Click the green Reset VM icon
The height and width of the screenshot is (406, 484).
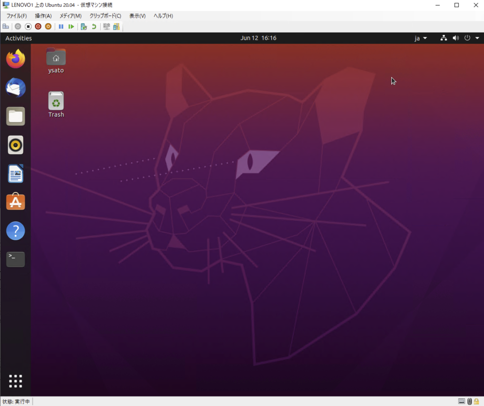point(71,26)
